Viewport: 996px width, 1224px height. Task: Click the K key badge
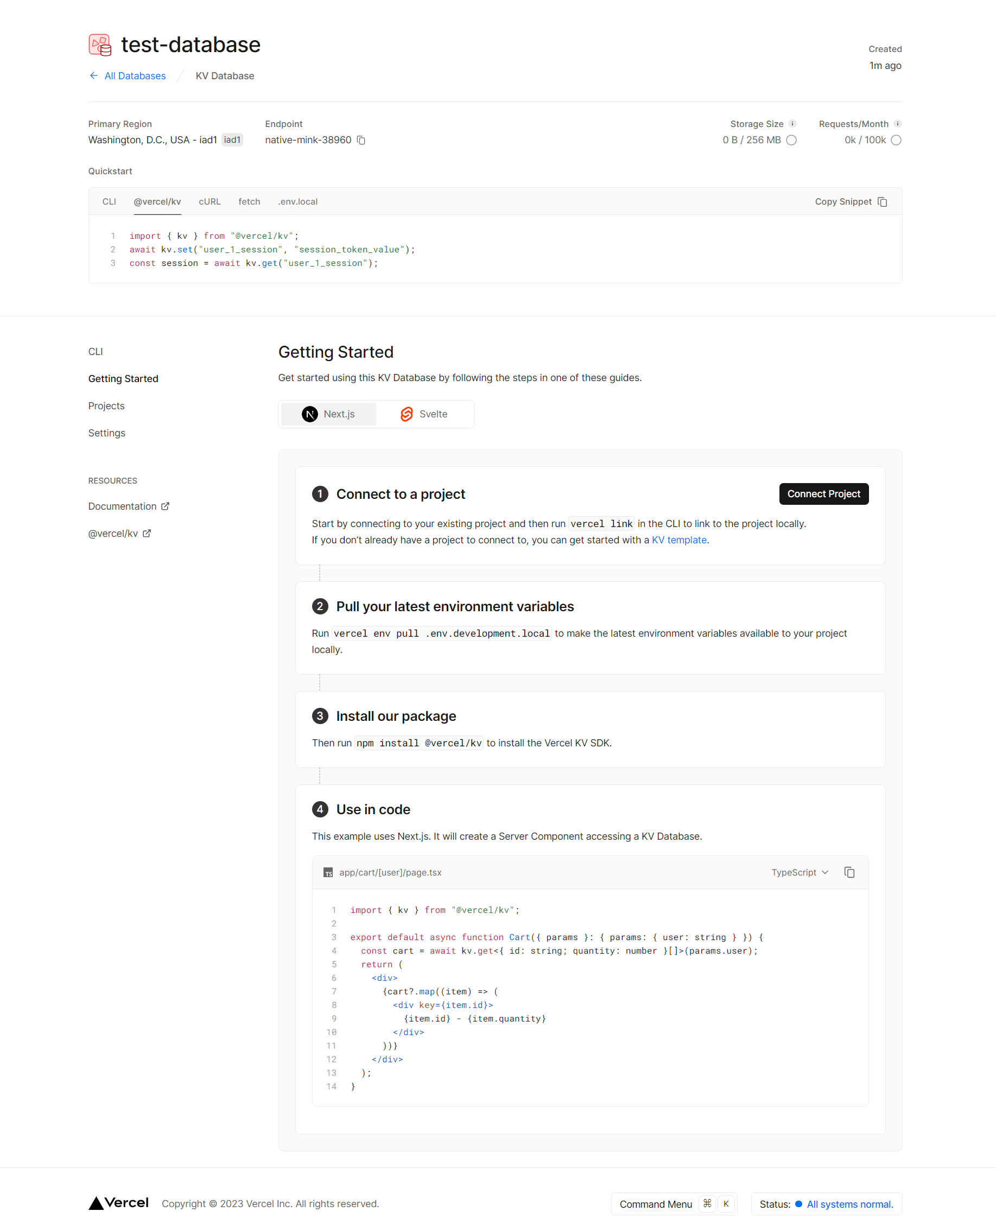click(x=726, y=1204)
